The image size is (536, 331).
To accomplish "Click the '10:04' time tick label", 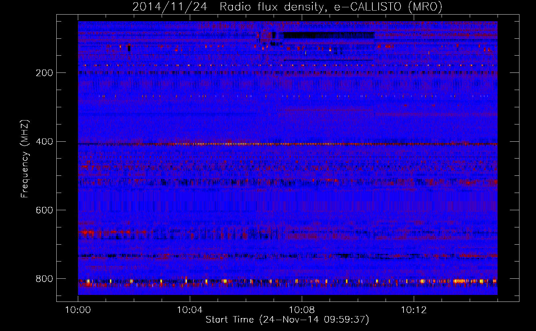I will point(190,310).
